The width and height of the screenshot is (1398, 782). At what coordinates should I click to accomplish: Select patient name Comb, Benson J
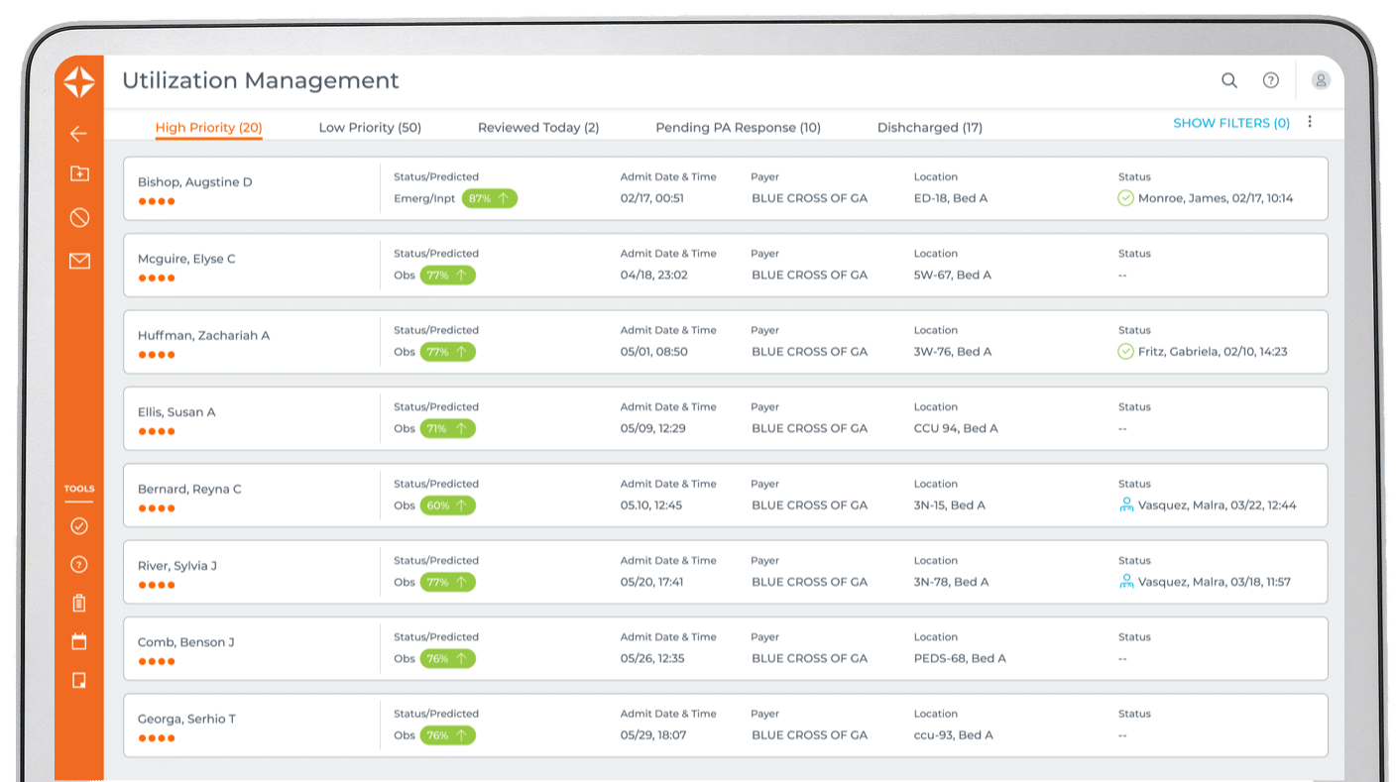click(186, 642)
